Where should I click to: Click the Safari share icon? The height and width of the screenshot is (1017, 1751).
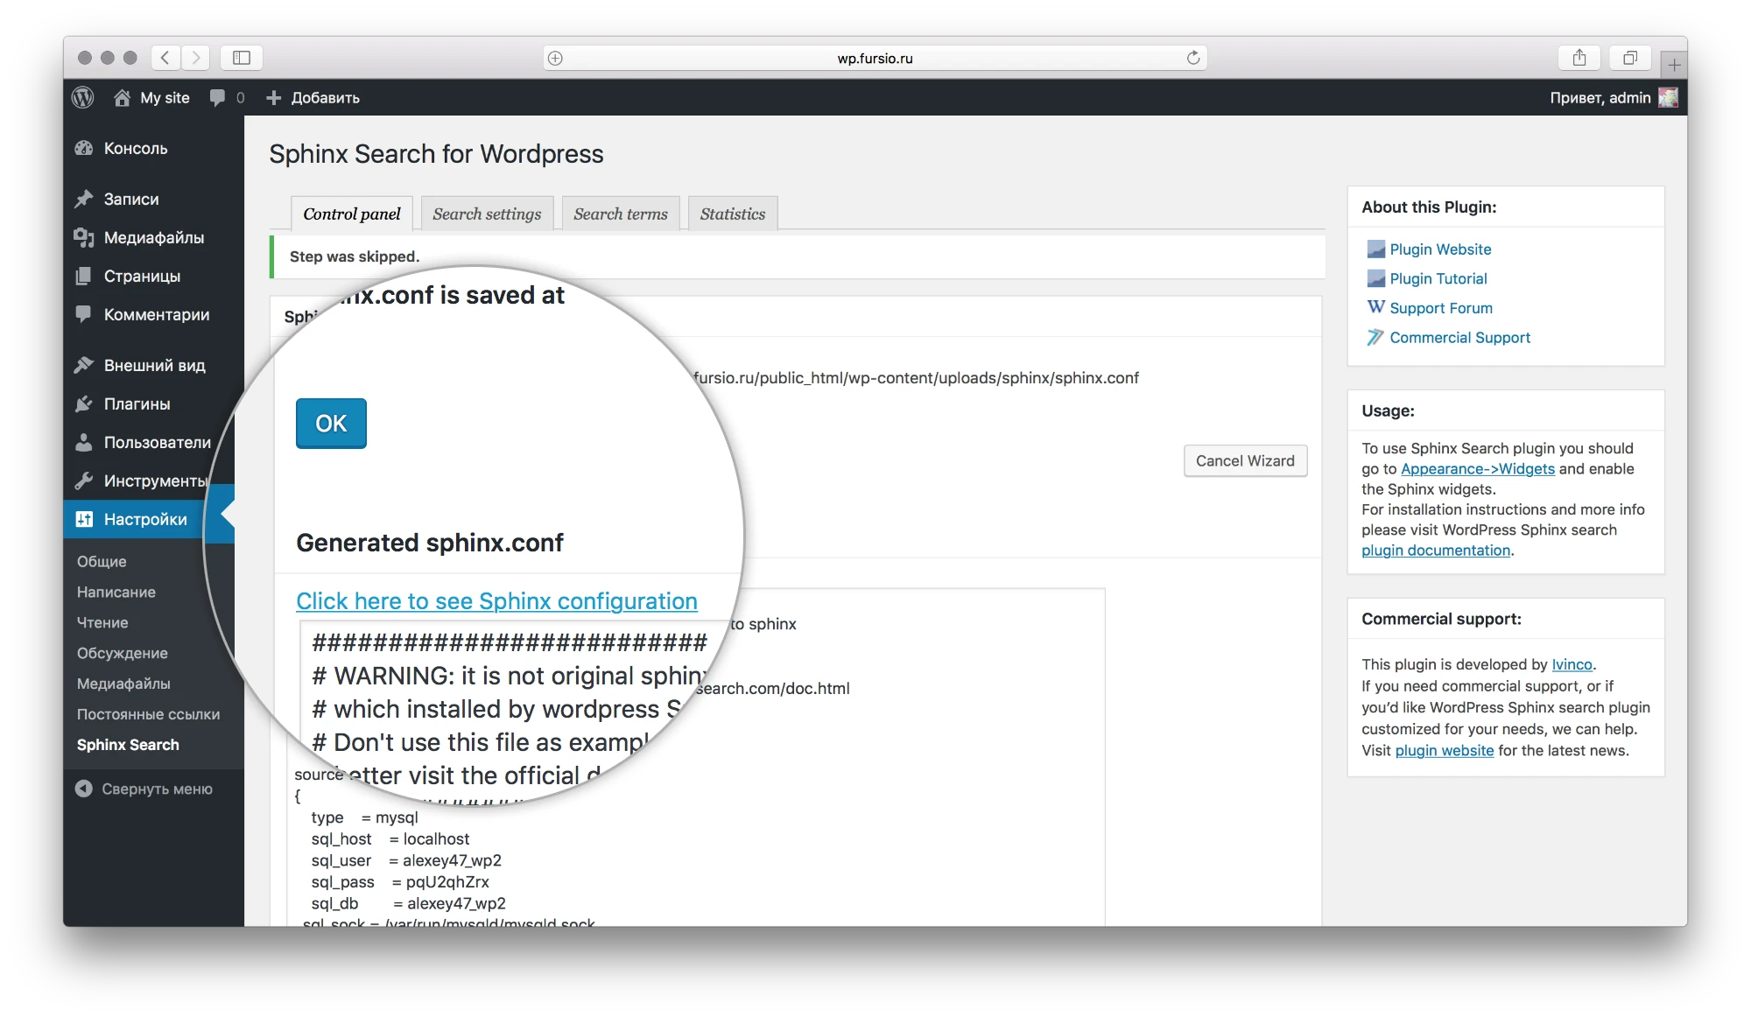pos(1579,58)
